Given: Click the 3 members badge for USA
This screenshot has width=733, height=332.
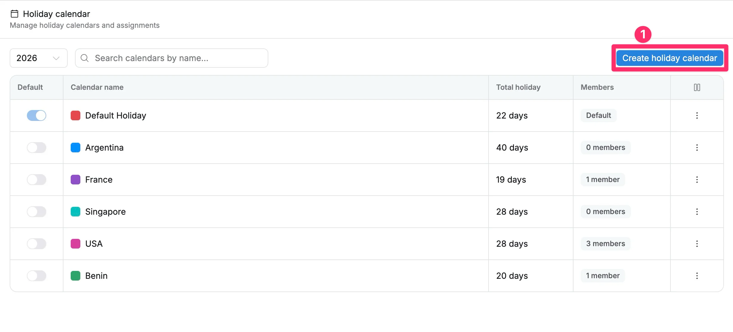Looking at the screenshot, I should [x=605, y=244].
